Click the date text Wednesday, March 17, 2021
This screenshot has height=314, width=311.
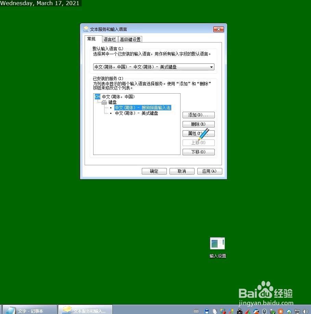(40, 3)
